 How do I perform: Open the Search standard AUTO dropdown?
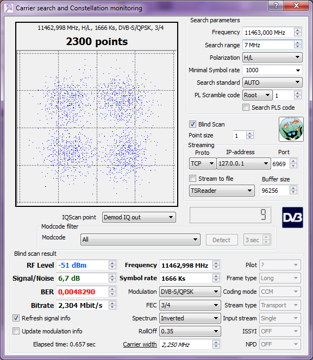click(272, 83)
